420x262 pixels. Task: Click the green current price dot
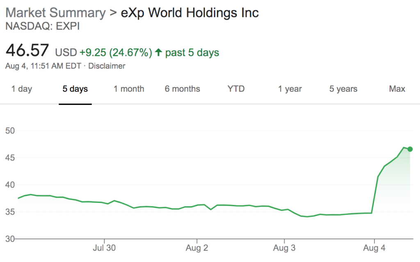click(x=410, y=149)
